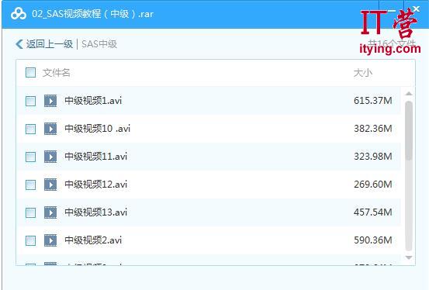Click video icon for 中级视频12.avi
Screen dimensions: 429x290
point(50,185)
